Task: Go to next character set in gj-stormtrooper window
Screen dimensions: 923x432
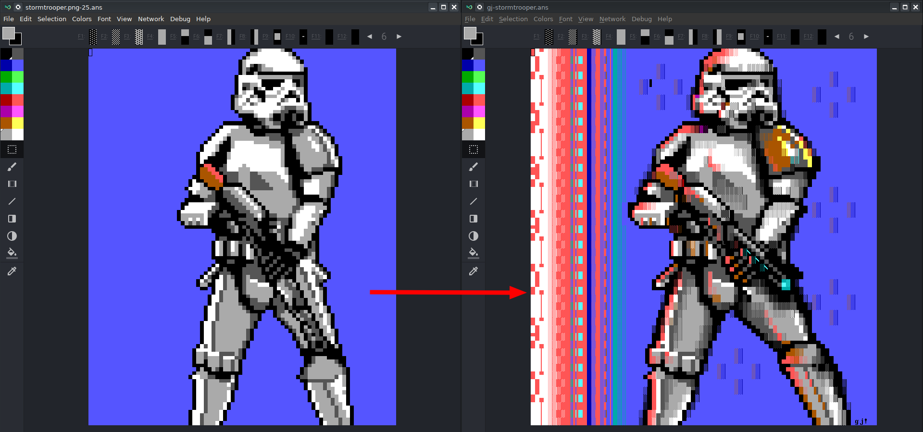Action: (x=866, y=37)
